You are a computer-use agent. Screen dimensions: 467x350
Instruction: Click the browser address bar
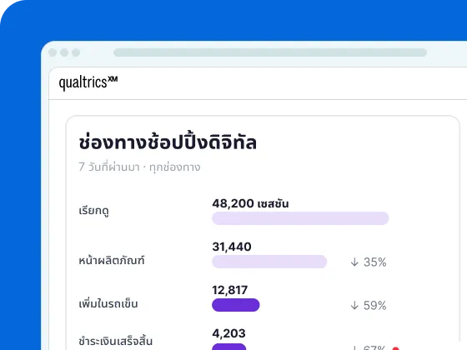270,52
